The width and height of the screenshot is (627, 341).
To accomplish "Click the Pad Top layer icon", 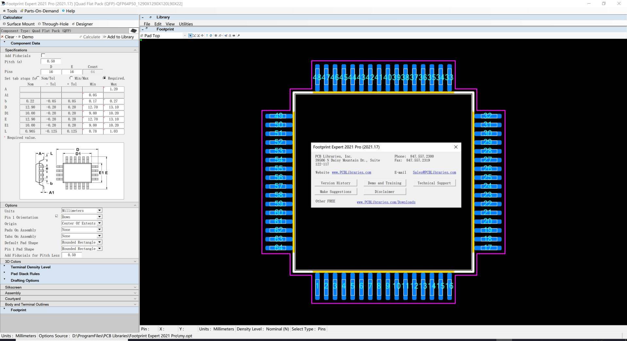I will pyautogui.click(x=142, y=36).
